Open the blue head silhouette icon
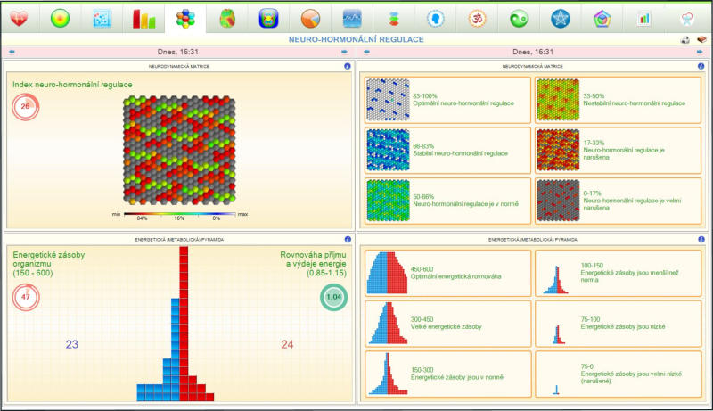Image resolution: width=713 pixels, height=411 pixels. (x=436, y=18)
